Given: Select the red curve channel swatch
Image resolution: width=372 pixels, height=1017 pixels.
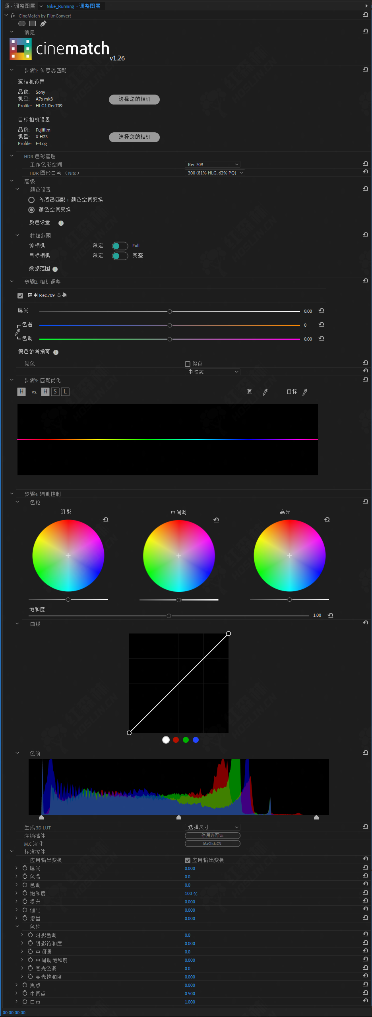Looking at the screenshot, I should 176,740.
